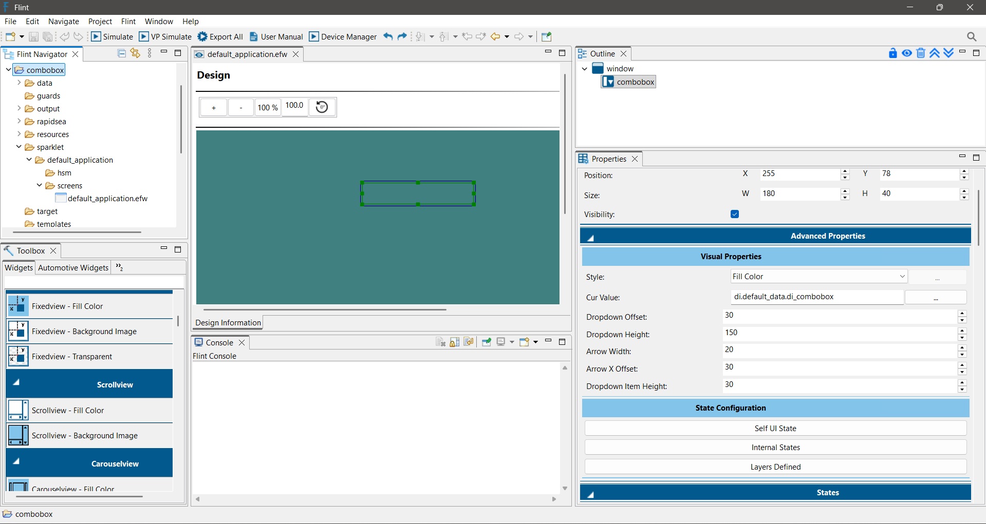The height and width of the screenshot is (524, 986).
Task: Toggle the Visibility checkbox
Action: tap(735, 215)
